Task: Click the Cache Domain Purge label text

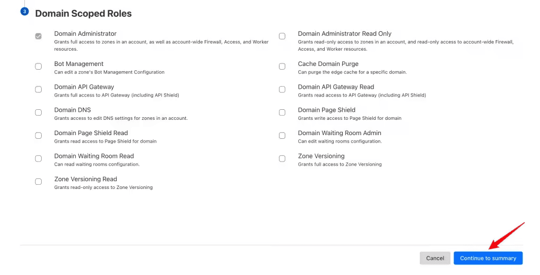Action: (328, 64)
